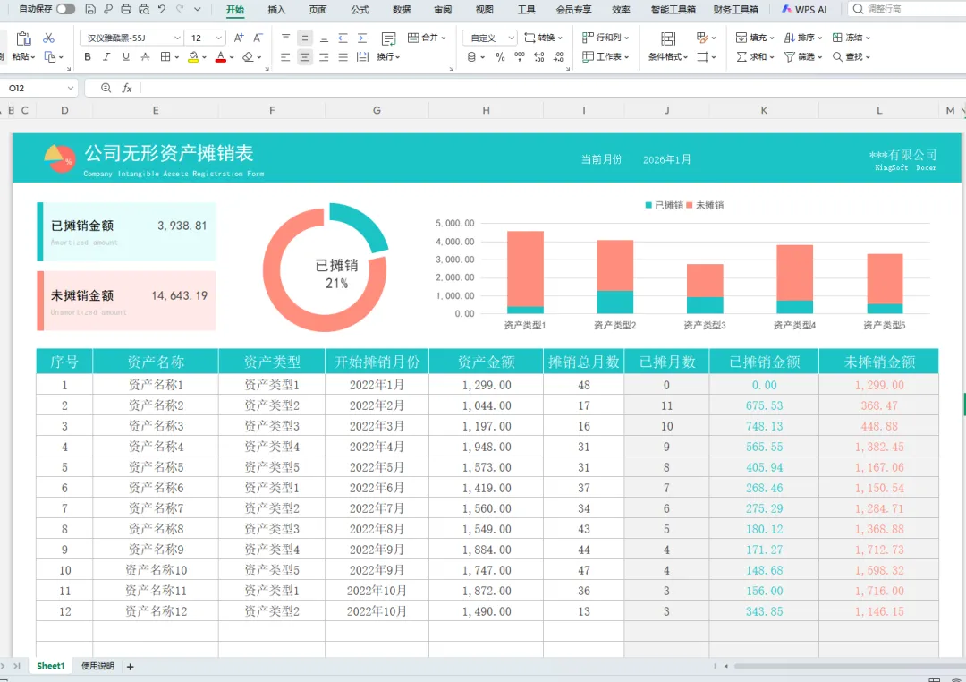Switch to the 插入 ribbon tab

coord(276,9)
